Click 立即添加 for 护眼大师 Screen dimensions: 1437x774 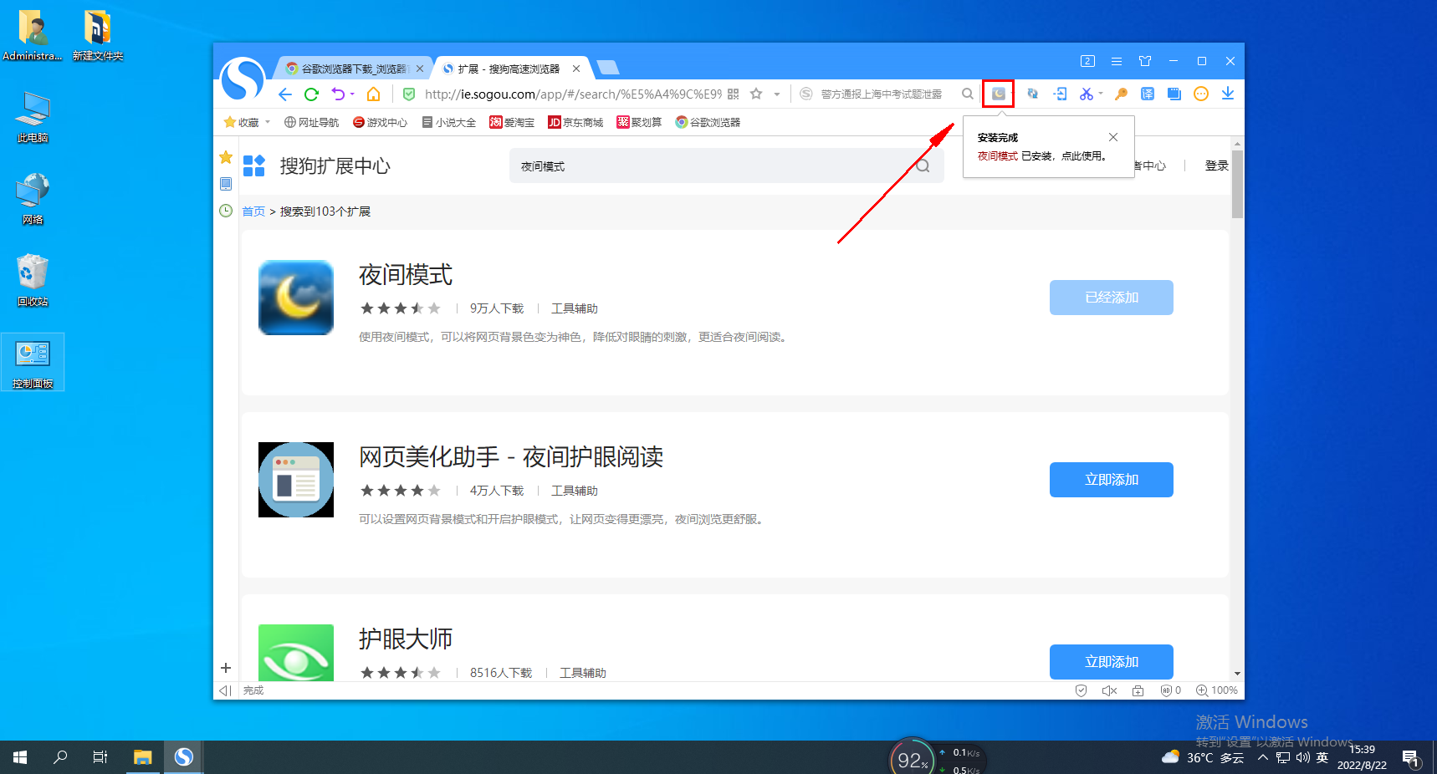1112,661
